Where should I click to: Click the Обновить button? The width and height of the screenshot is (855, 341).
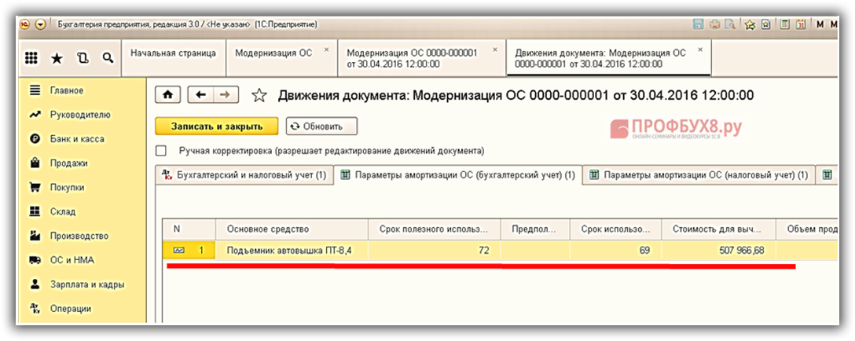click(x=321, y=126)
